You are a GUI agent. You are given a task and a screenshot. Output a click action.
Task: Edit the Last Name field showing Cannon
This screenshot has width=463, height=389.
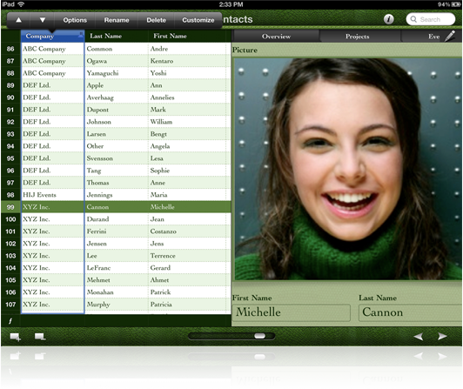point(411,312)
